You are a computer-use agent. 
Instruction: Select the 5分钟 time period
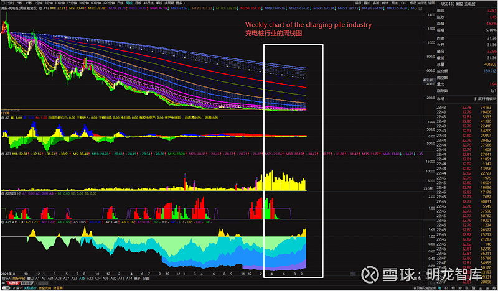tap(49, 3)
